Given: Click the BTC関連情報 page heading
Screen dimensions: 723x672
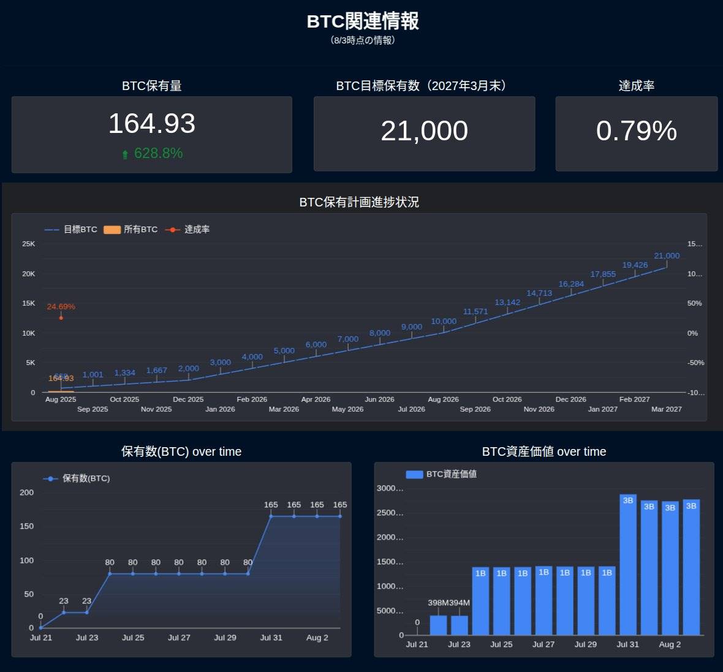Looking at the screenshot, I should (363, 21).
